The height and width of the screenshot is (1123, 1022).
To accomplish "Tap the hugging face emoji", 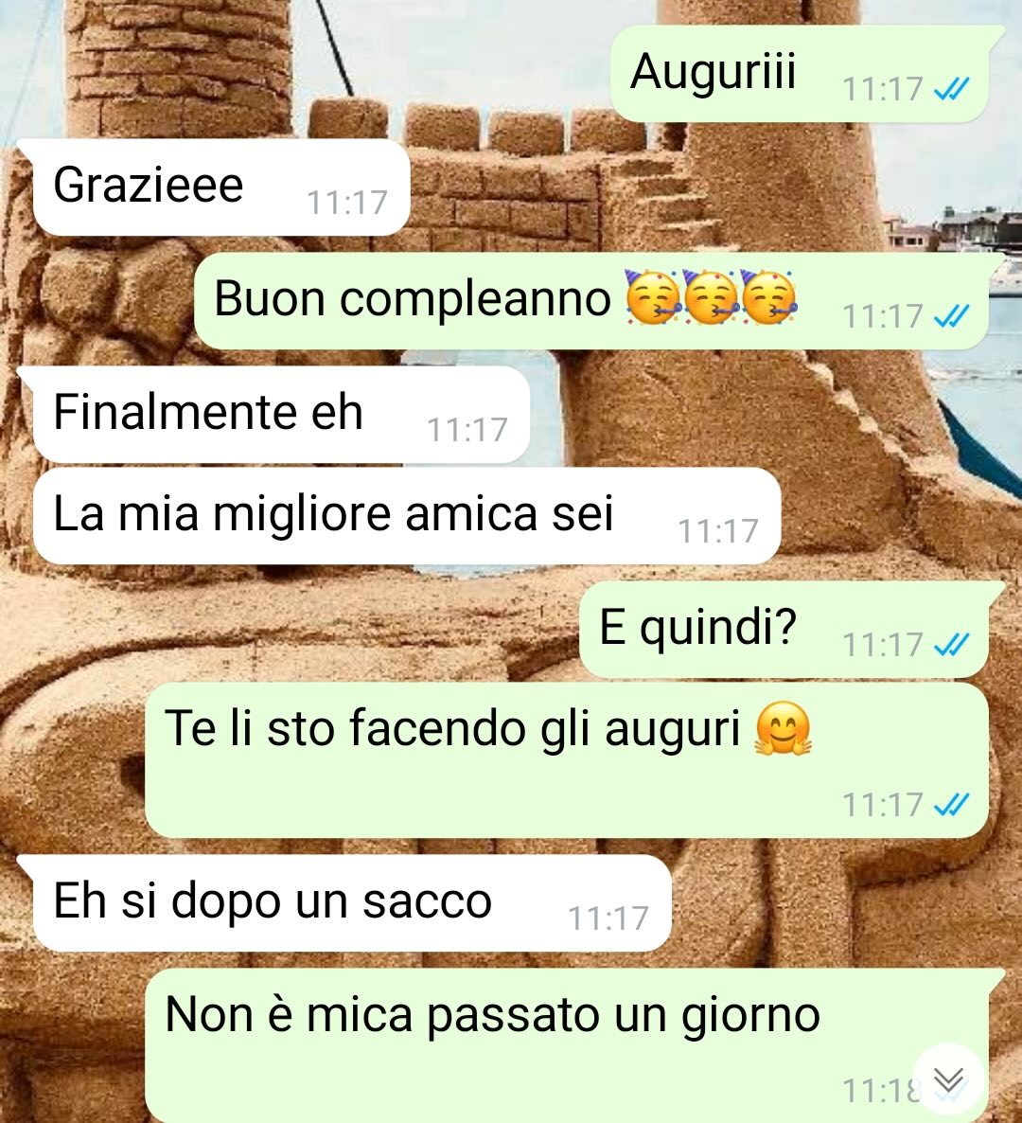I will 783,729.
